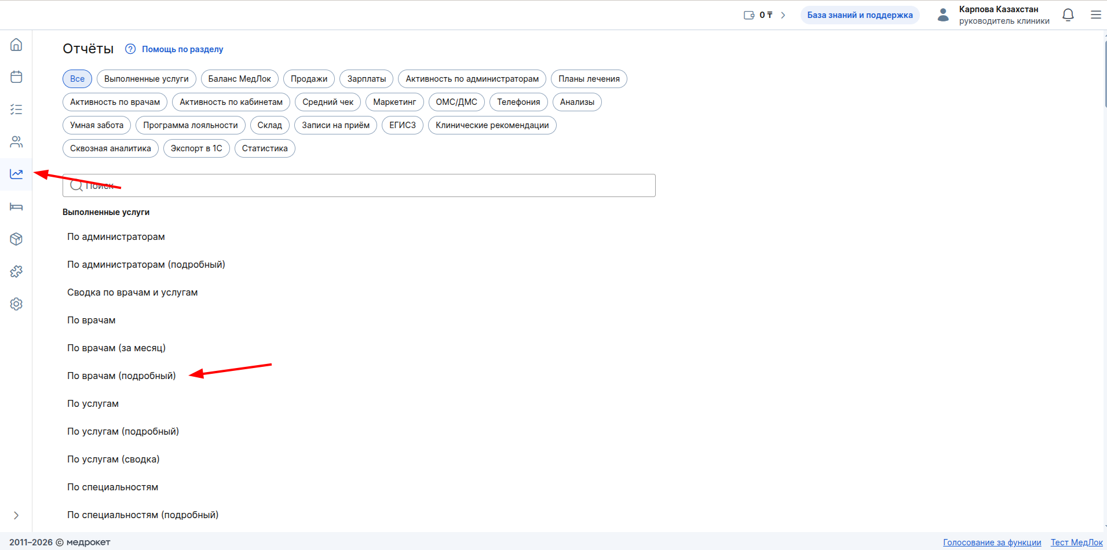
Task: Expand the balance 0 ₸ arrow
Action: pos(783,15)
